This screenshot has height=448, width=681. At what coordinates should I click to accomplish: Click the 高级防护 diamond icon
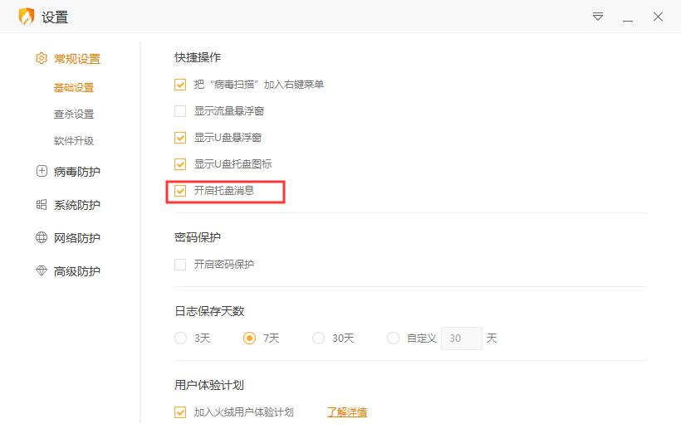click(x=42, y=271)
